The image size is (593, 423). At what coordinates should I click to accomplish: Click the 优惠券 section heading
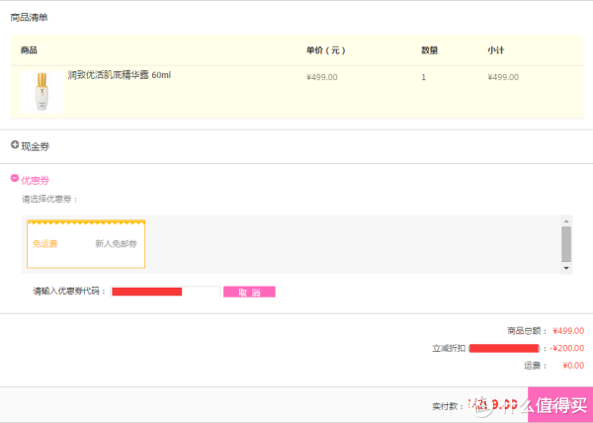(x=36, y=180)
